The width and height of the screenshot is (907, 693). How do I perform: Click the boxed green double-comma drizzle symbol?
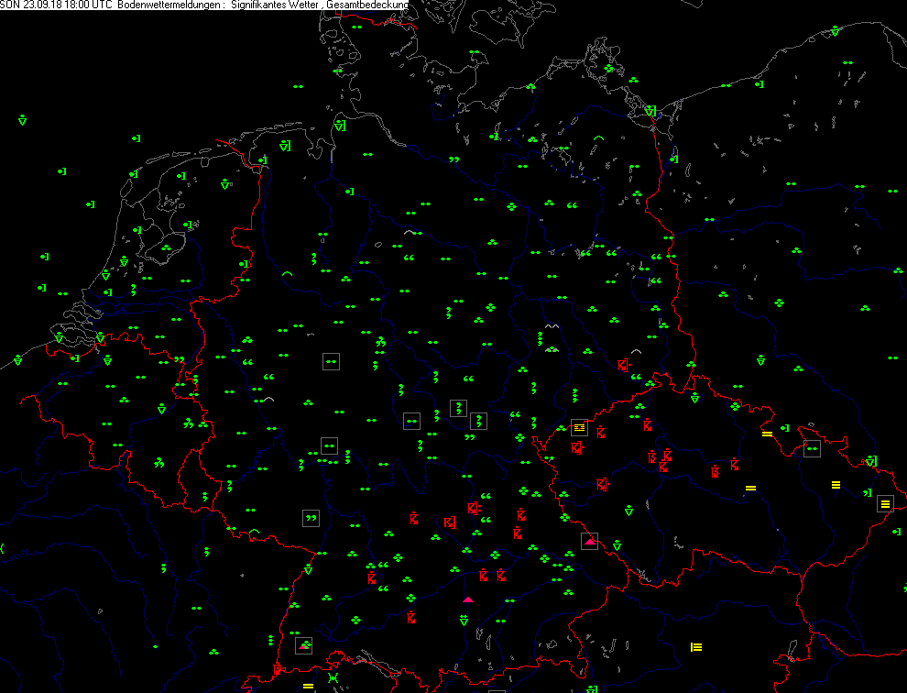pos(311,518)
